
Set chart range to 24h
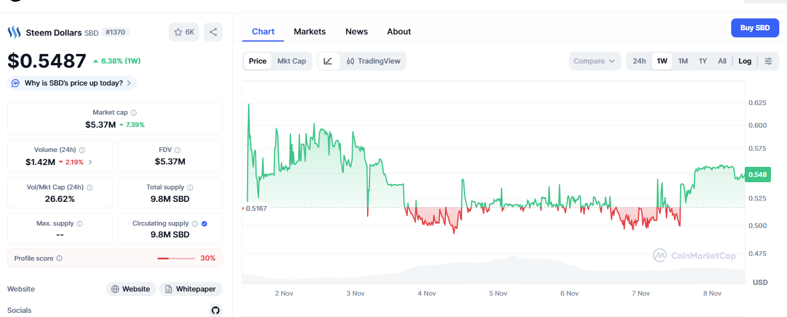pyautogui.click(x=639, y=61)
